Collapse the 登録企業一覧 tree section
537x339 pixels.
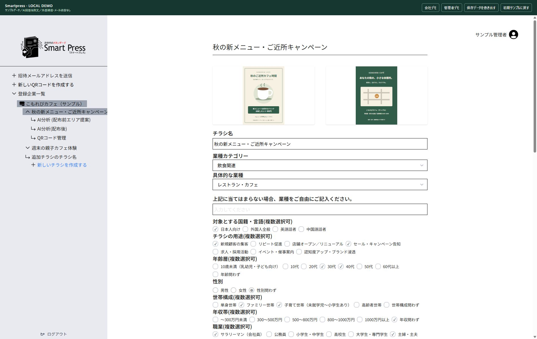pyautogui.click(x=14, y=94)
